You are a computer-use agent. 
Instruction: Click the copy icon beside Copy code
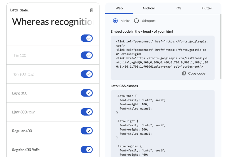click(184, 74)
